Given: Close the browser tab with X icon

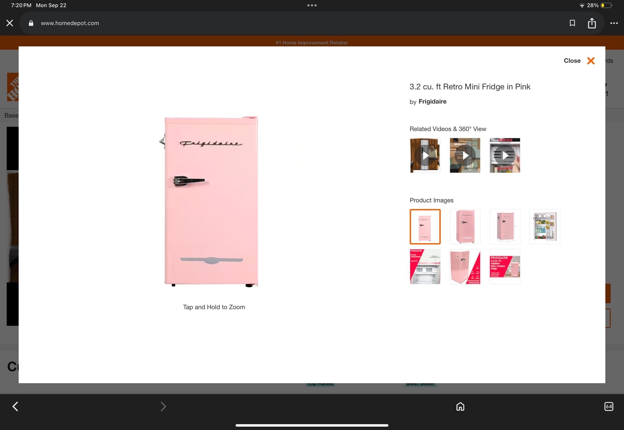Looking at the screenshot, I should pyautogui.click(x=10, y=23).
